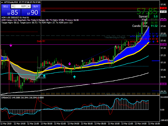
Task: Select the short blue line near 57.15
Action: pyautogui.click(x=156, y=61)
